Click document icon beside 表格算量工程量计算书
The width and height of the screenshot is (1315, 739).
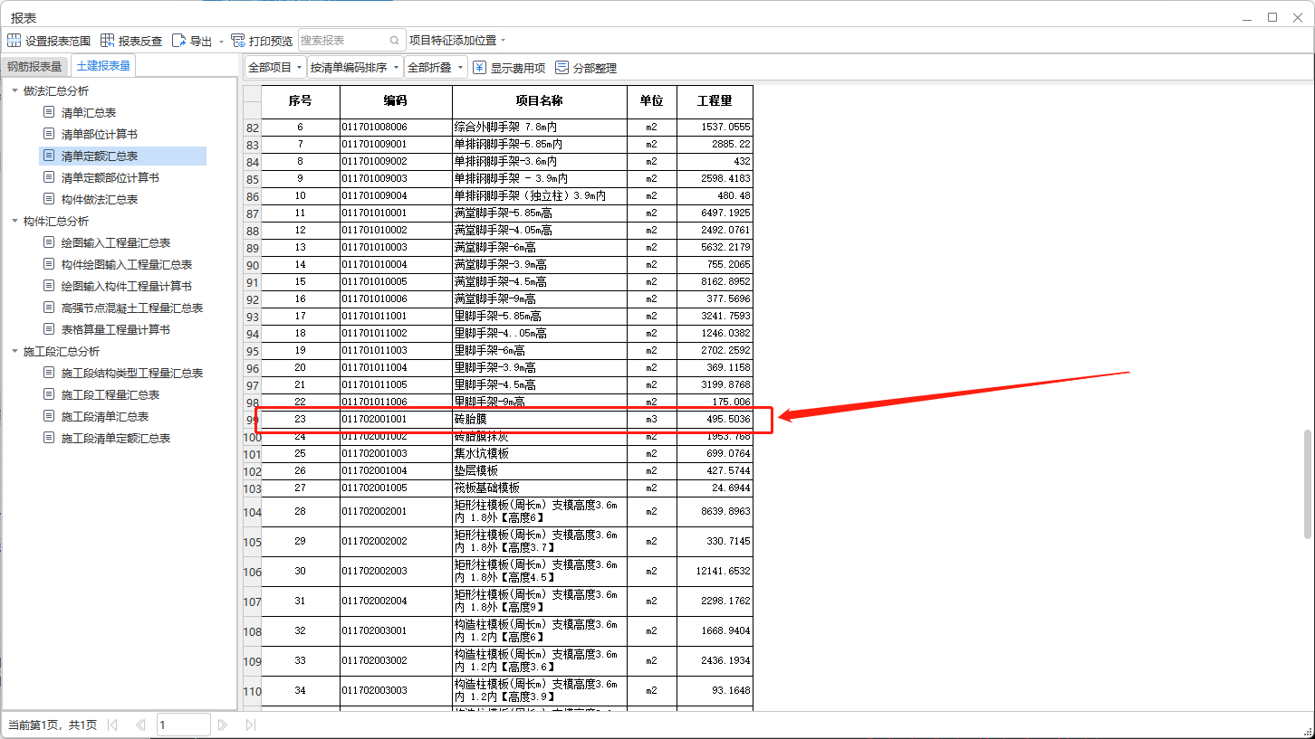pyautogui.click(x=49, y=329)
